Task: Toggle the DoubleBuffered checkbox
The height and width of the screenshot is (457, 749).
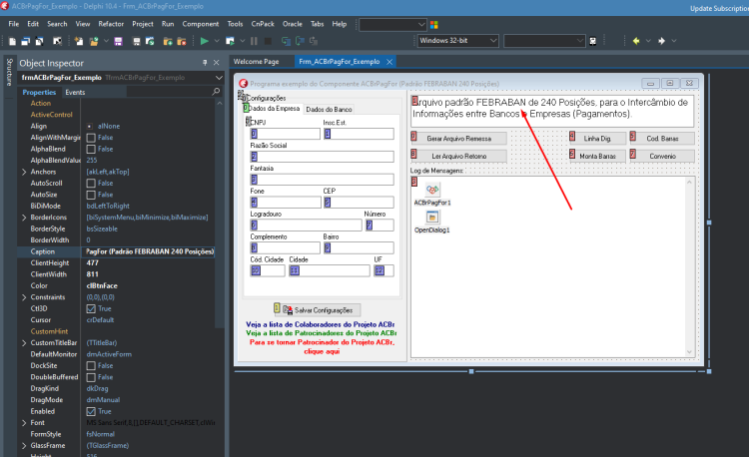Action: (x=91, y=377)
